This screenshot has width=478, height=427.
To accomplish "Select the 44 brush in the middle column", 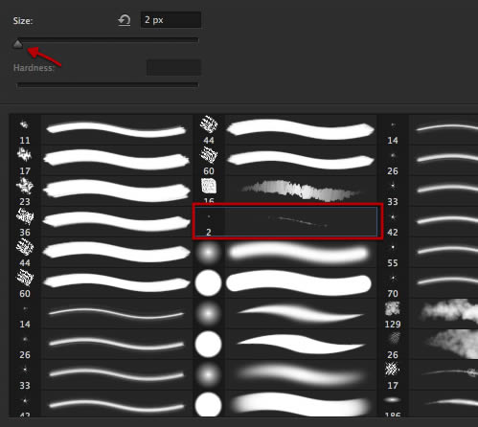I will pyautogui.click(x=285, y=130).
